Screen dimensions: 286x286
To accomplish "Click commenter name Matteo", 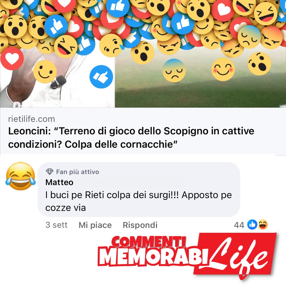I will coord(59,182).
